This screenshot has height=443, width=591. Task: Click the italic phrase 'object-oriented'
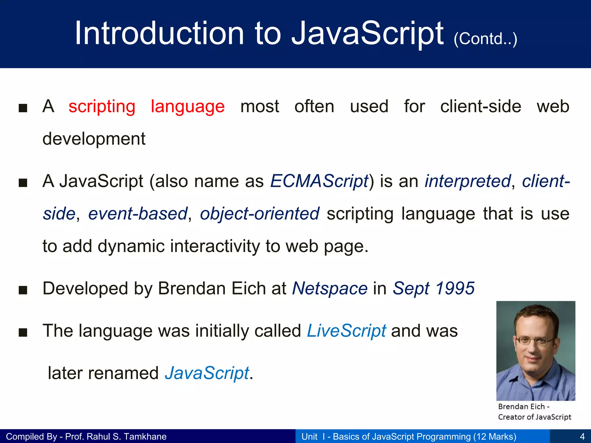coord(260,214)
